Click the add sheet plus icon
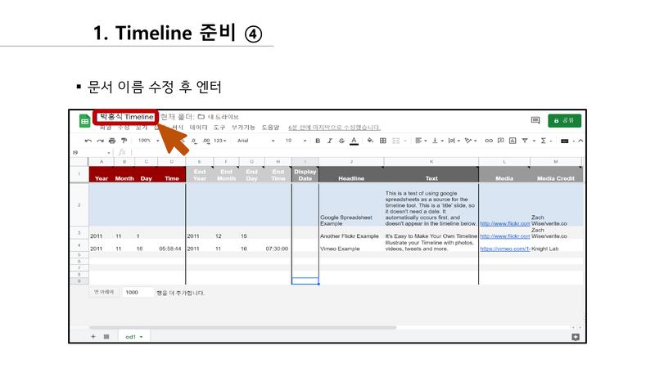 pyautogui.click(x=93, y=336)
